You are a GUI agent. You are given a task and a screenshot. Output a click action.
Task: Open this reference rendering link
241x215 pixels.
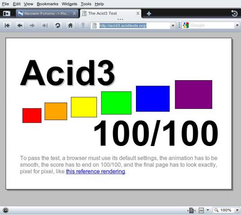pyautogui.click(x=96, y=172)
